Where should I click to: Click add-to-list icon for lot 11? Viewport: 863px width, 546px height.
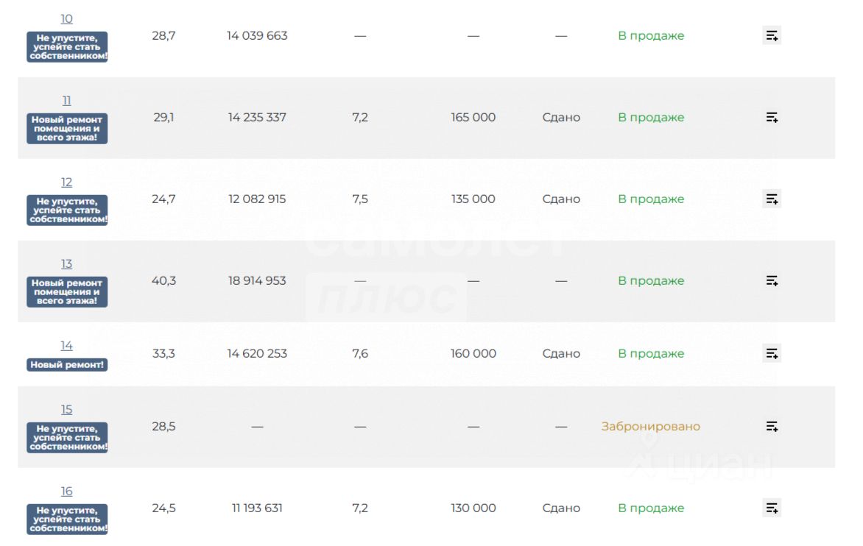[771, 117]
